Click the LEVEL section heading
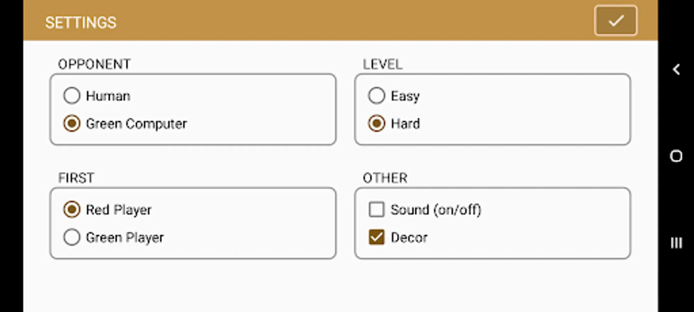694x312 pixels. click(383, 64)
